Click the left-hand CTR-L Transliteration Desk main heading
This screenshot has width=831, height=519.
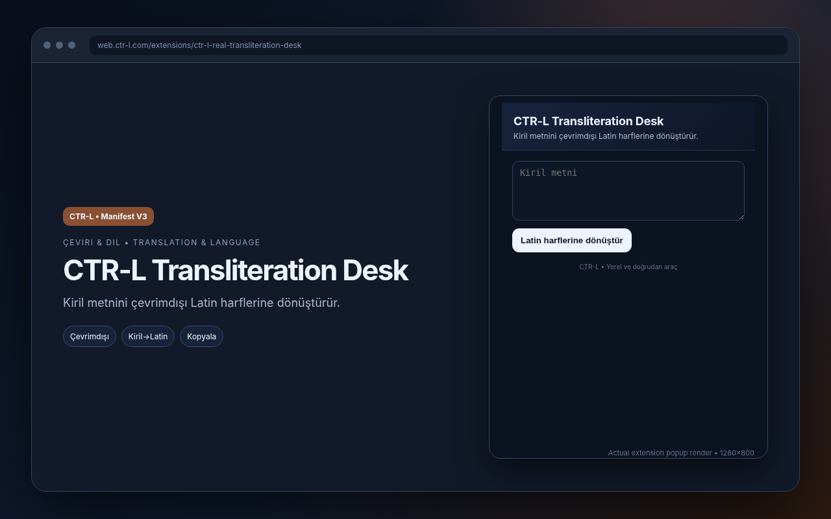coord(236,271)
